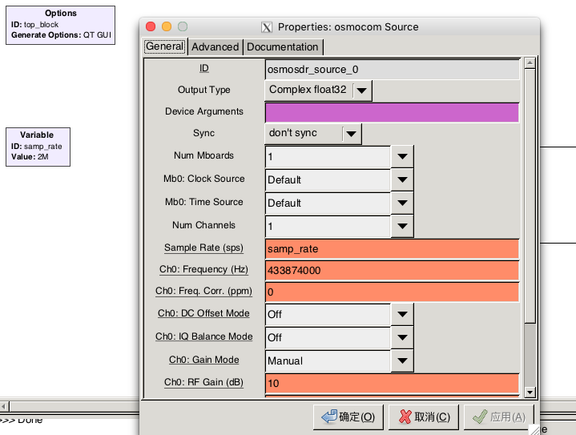Expand the Ch0: Gain Mode dropdown arrow
The height and width of the screenshot is (435, 576).
point(402,360)
